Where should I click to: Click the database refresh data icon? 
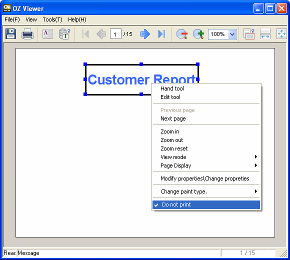coord(64,34)
